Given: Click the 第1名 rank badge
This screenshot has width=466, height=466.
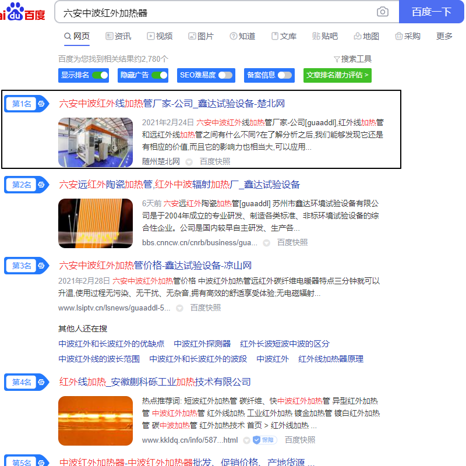Looking at the screenshot, I should click(26, 104).
